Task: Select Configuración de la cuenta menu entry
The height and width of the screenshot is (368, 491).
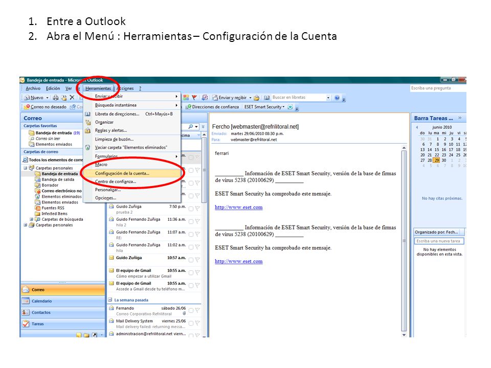Action: (x=132, y=173)
